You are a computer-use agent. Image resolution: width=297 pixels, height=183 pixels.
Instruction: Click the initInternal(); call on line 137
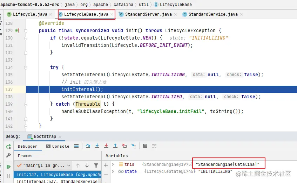pos(82,89)
